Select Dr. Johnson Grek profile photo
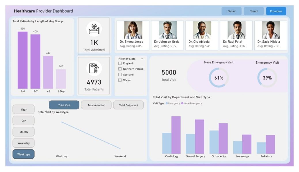Image resolution: width=299 pixels, height=172 pixels. [167, 30]
